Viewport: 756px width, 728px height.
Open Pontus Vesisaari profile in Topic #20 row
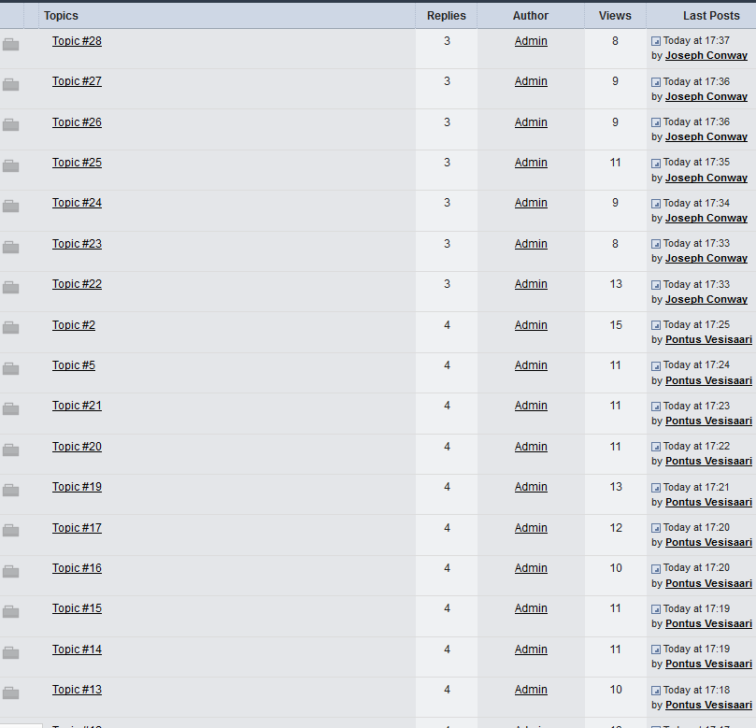pos(708,462)
